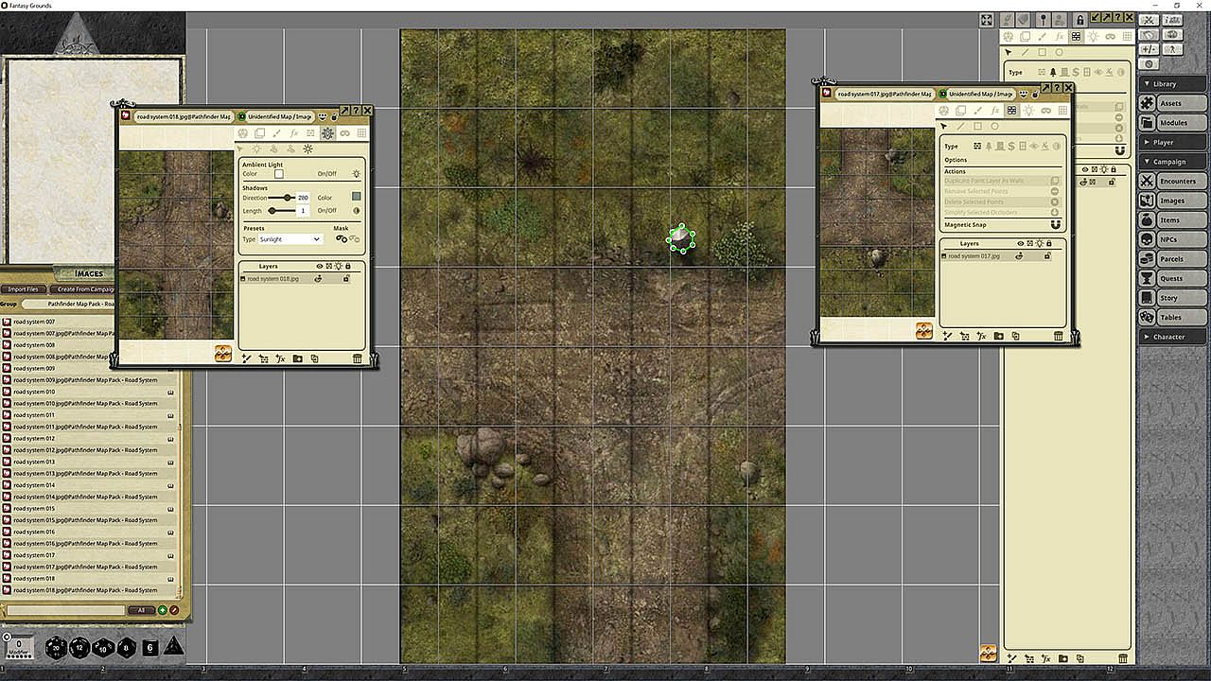This screenshot has height=681, width=1211.
Task: Click the Assets puzzle-piece icon in sidebar
Action: (1148, 103)
